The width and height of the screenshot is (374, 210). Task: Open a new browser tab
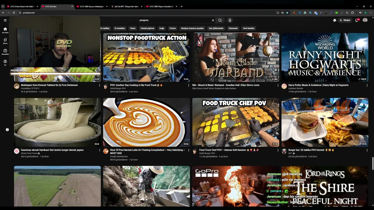(x=182, y=6)
